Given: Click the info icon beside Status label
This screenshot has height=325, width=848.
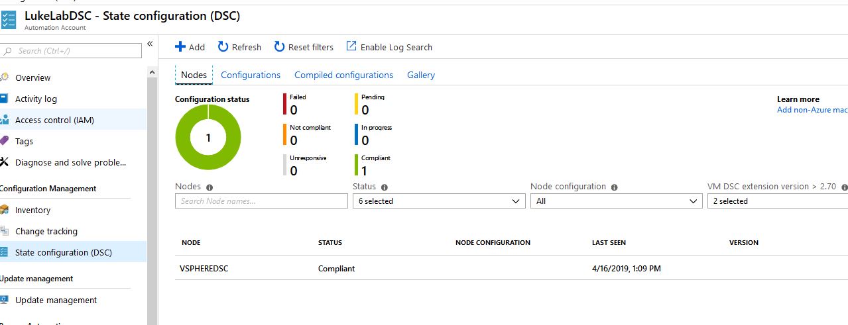Looking at the screenshot, I should coord(385,187).
